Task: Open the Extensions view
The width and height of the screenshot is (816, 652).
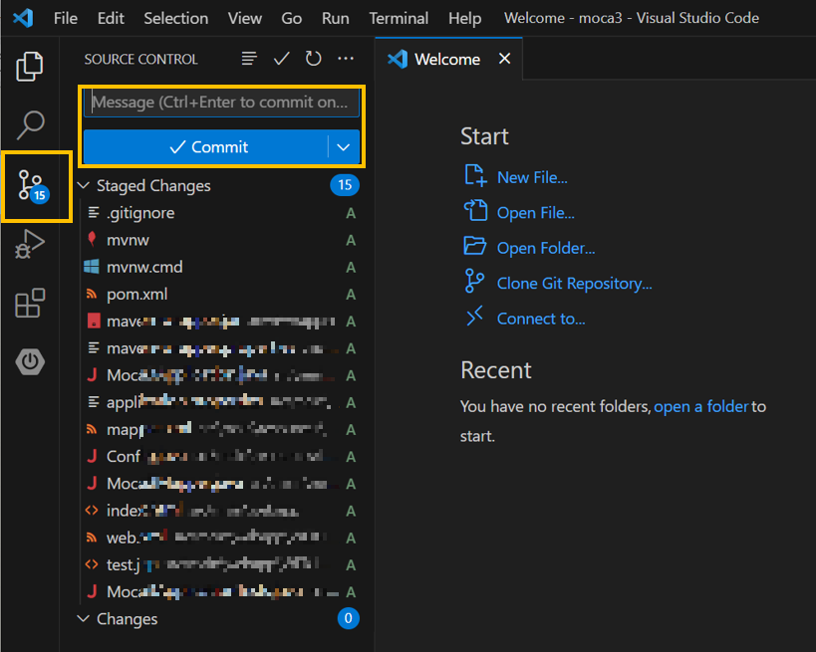Action: (x=30, y=304)
